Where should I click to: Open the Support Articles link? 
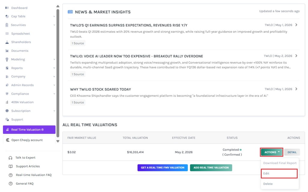tap(28, 166)
